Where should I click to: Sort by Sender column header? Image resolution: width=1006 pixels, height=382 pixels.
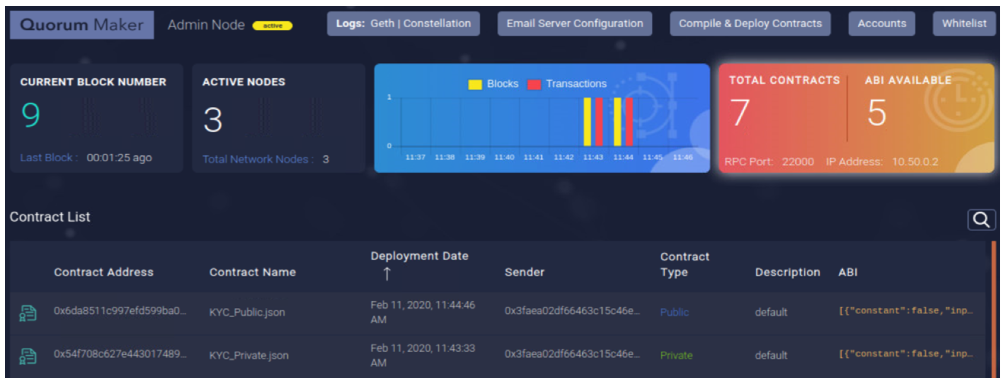pyautogui.click(x=524, y=272)
